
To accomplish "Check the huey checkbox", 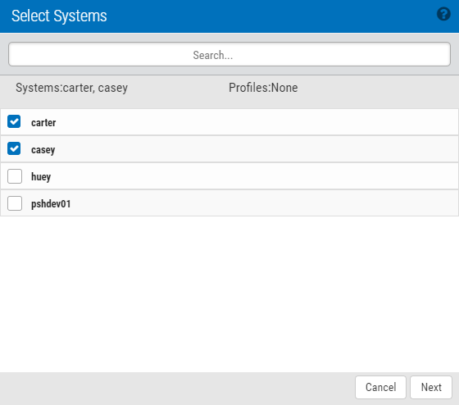I will (15, 176).
